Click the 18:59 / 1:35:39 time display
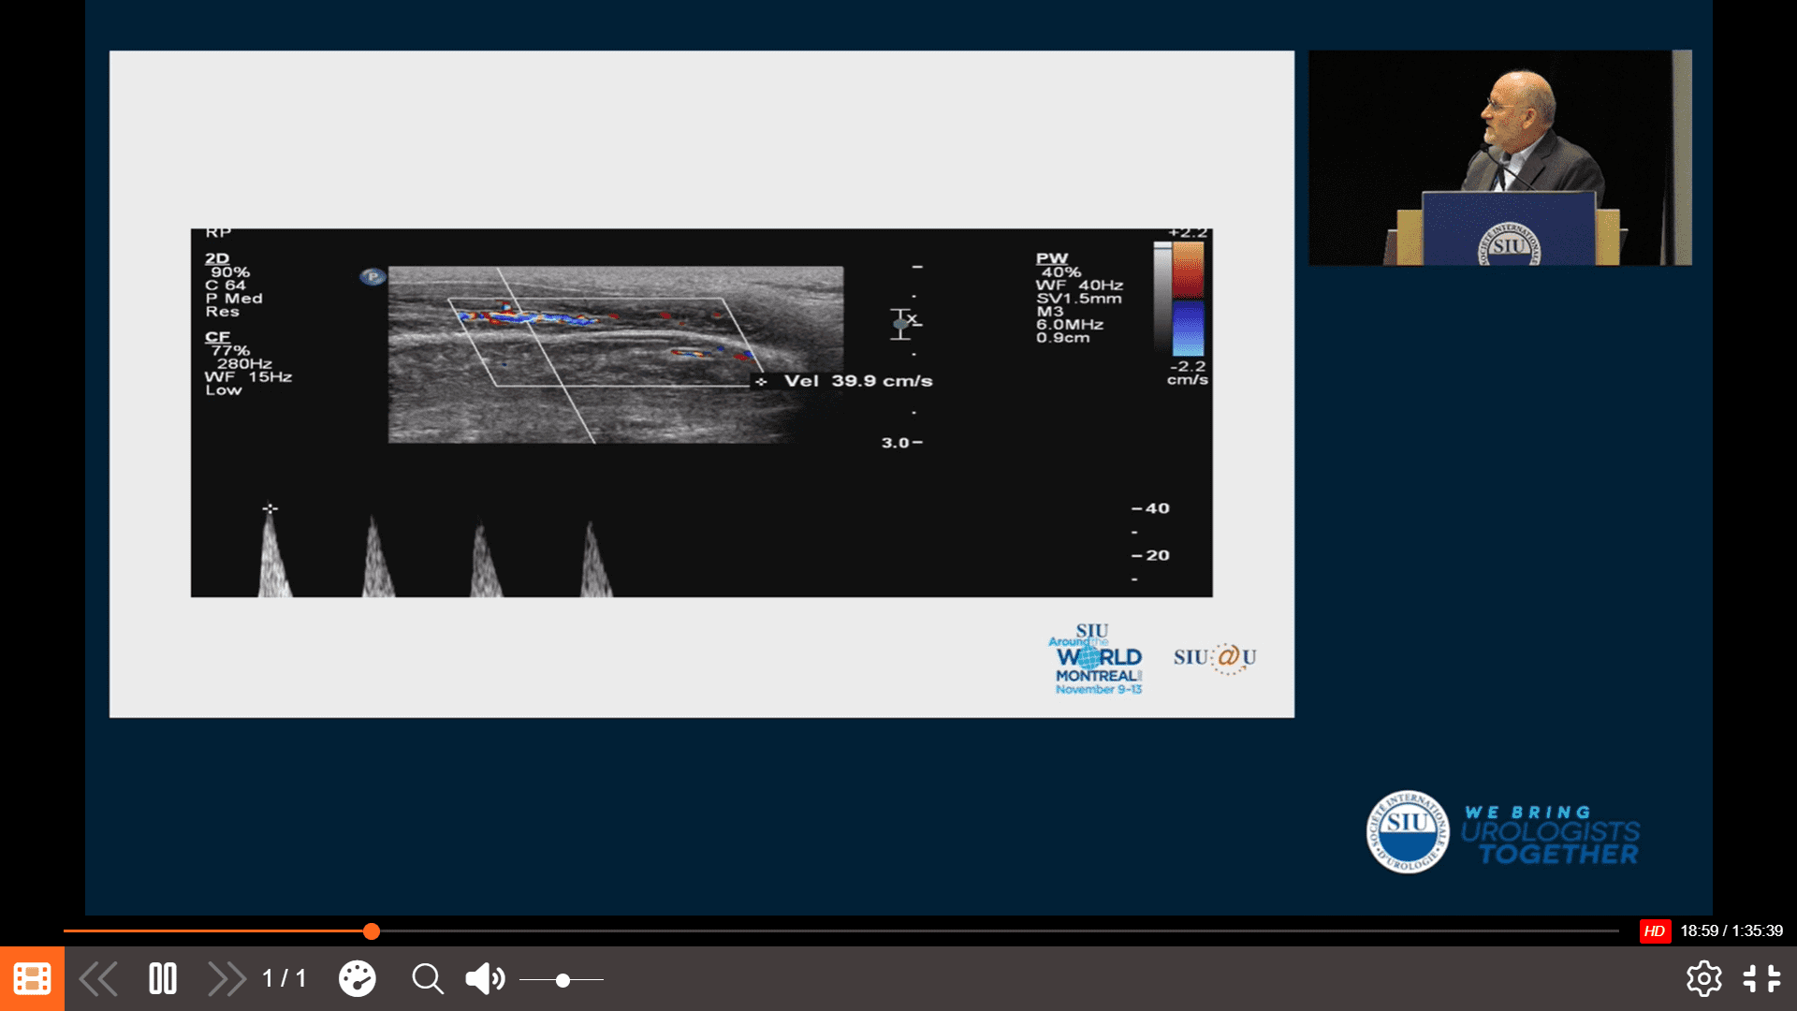Viewport: 1797px width, 1011px height. pyautogui.click(x=1731, y=930)
